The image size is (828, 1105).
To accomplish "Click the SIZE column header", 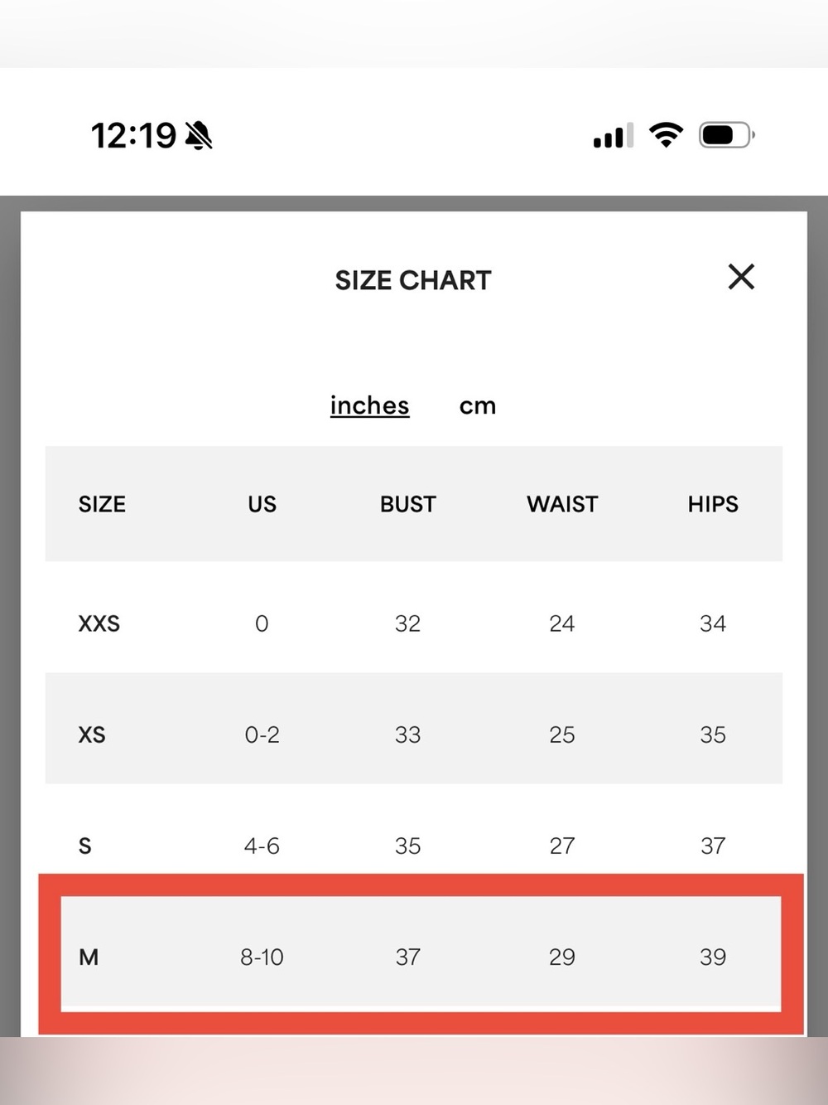I will [x=102, y=504].
